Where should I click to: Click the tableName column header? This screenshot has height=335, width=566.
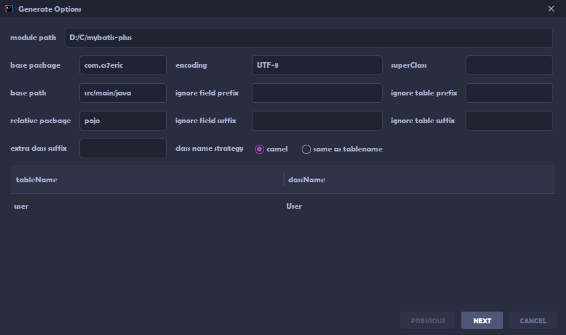[147, 179]
